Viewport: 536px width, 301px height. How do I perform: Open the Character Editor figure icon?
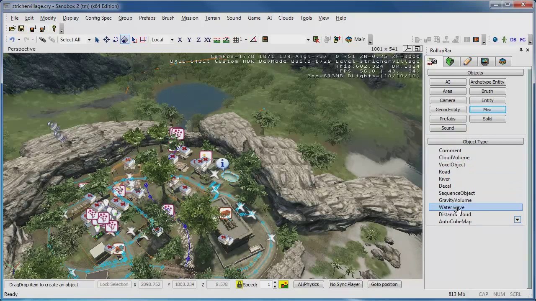[504, 40]
